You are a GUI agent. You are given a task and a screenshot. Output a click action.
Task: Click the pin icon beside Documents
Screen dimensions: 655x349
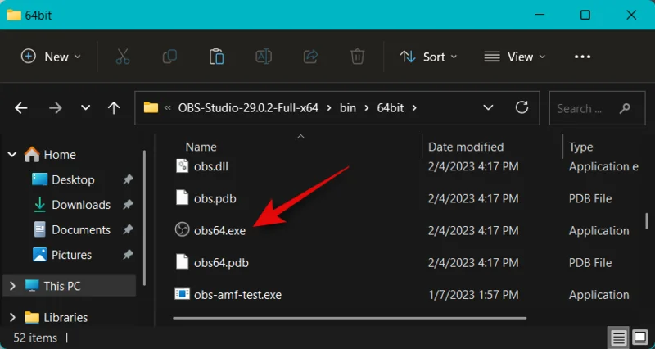128,230
